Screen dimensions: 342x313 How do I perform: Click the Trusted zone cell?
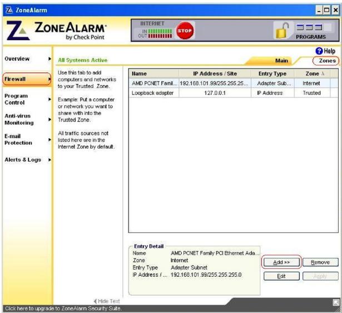tap(311, 93)
